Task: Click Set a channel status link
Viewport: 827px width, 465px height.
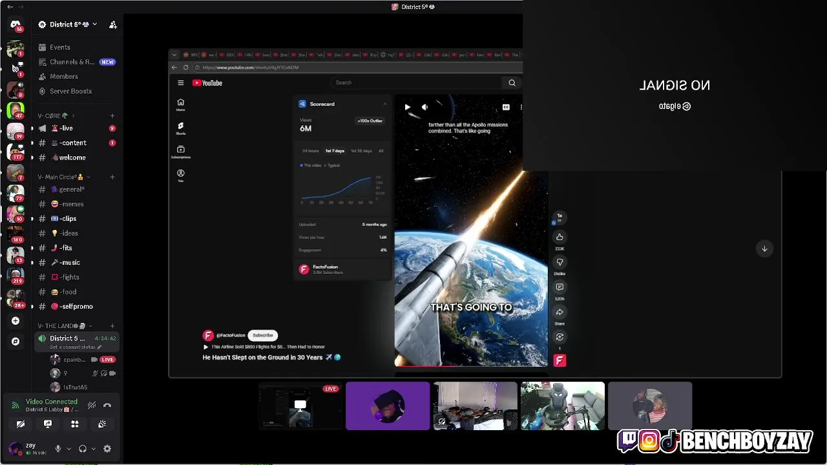Action: tap(76, 347)
